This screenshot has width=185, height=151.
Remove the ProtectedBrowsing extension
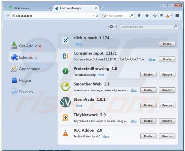(x=167, y=74)
